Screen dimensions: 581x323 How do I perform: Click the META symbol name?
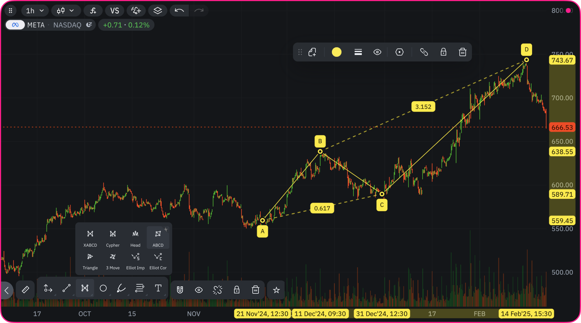click(36, 25)
